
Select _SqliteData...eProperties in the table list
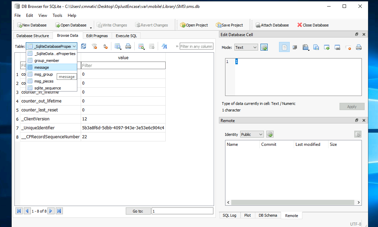52,54
